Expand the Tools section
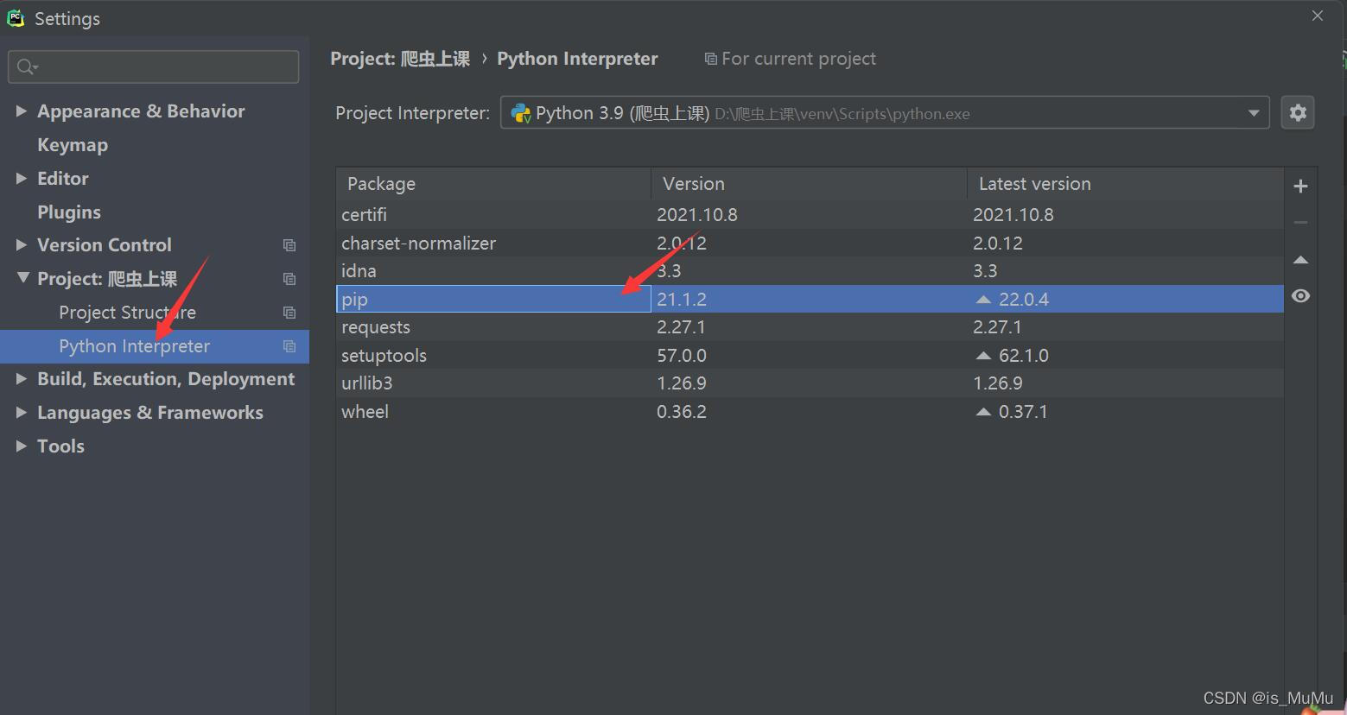Viewport: 1347px width, 715px height. [22, 446]
